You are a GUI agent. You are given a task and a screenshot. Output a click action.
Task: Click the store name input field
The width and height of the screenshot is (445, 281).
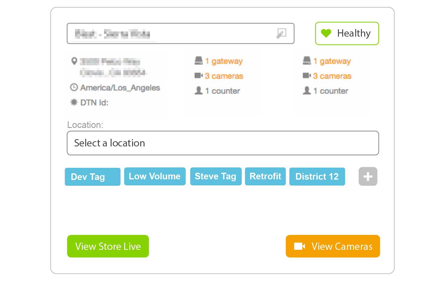[x=180, y=34]
